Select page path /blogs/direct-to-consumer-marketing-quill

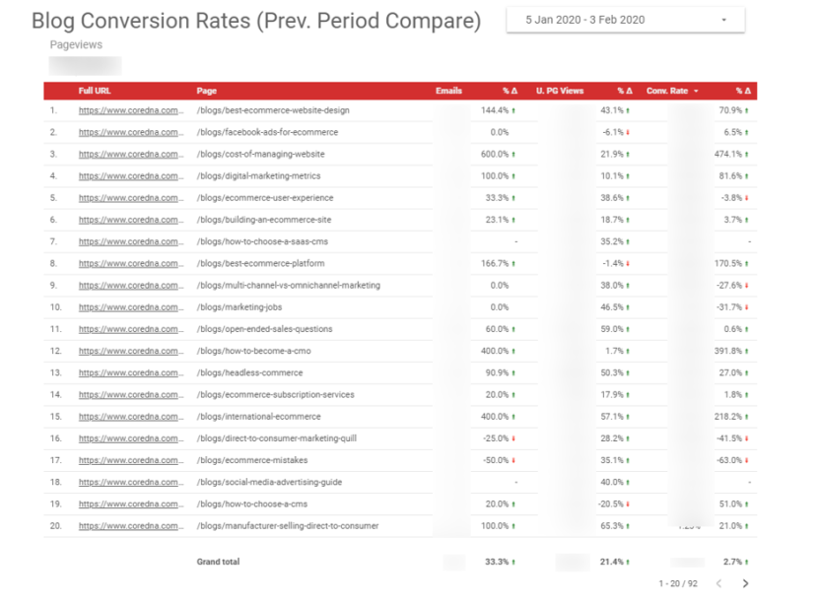[x=277, y=438]
